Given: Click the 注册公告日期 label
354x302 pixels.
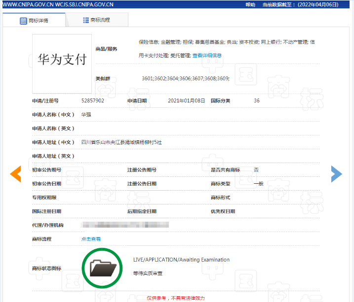Looking at the screenshot, I should click(x=142, y=184).
